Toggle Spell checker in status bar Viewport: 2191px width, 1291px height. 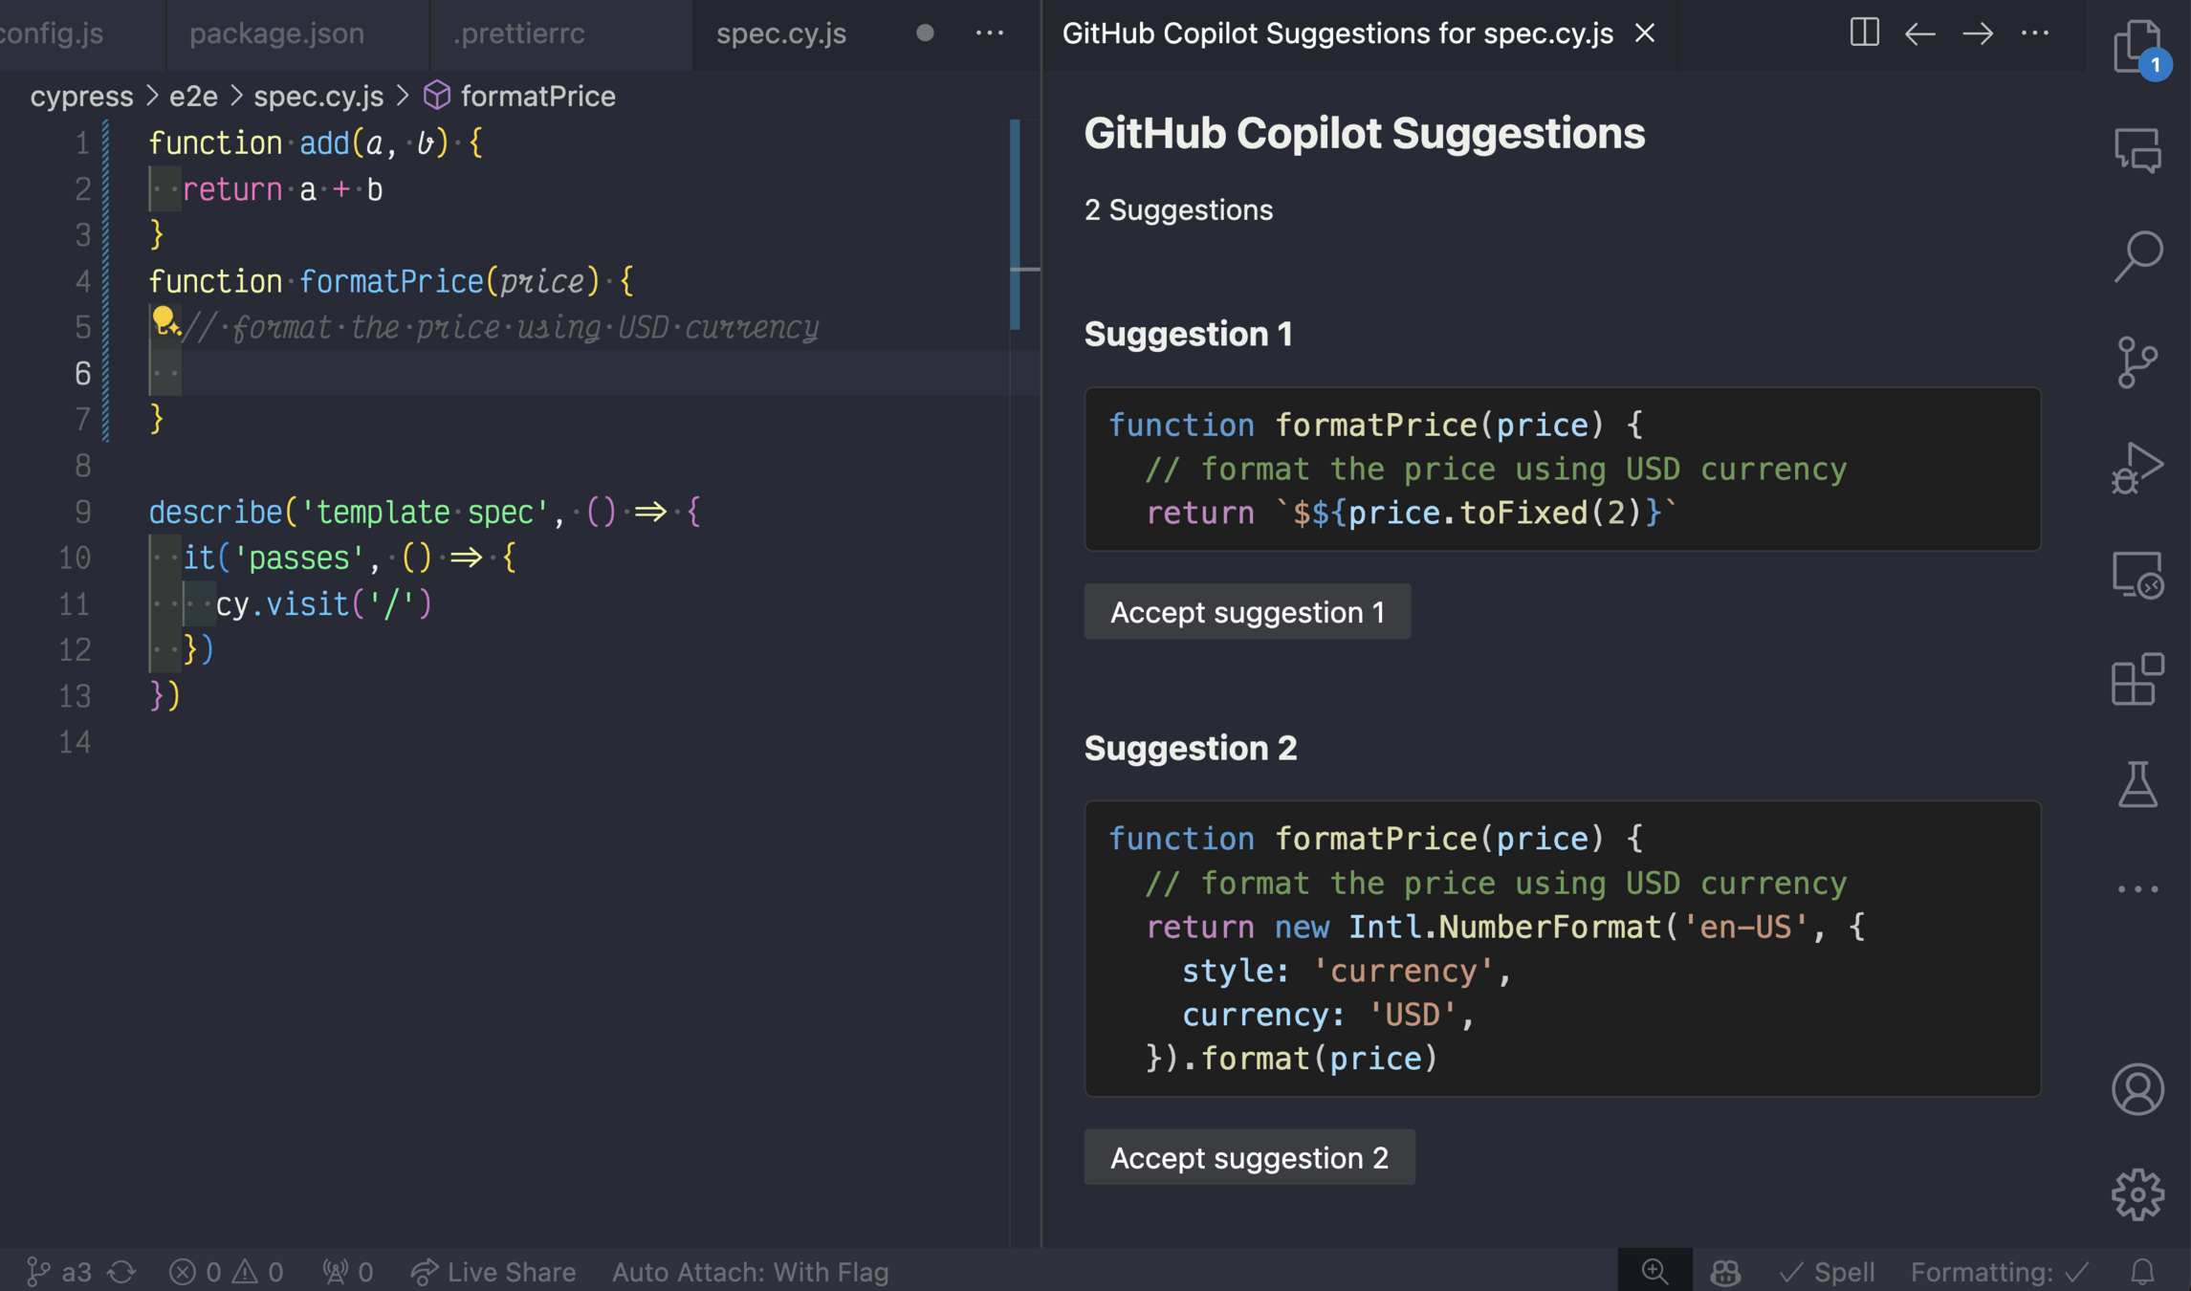tap(1827, 1272)
